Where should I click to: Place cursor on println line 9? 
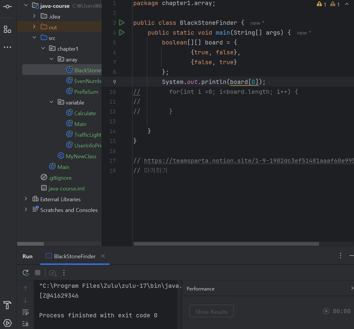click(x=214, y=82)
